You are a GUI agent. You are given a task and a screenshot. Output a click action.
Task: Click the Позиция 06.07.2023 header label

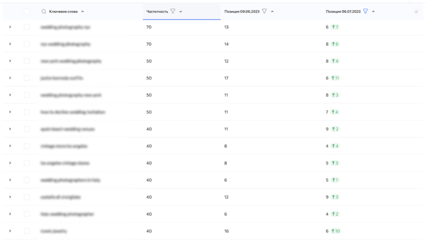[x=343, y=12]
